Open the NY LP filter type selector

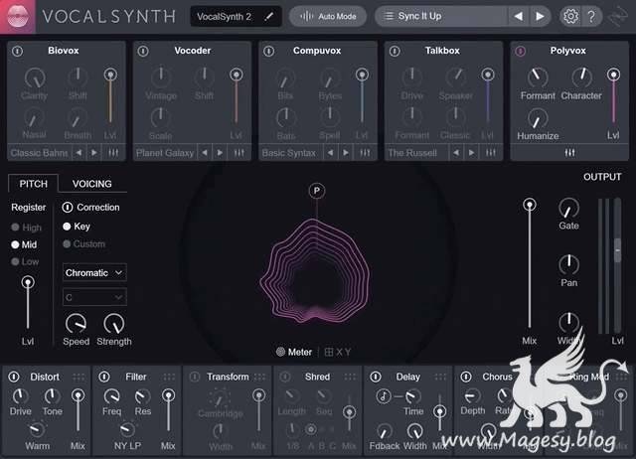pos(127,446)
